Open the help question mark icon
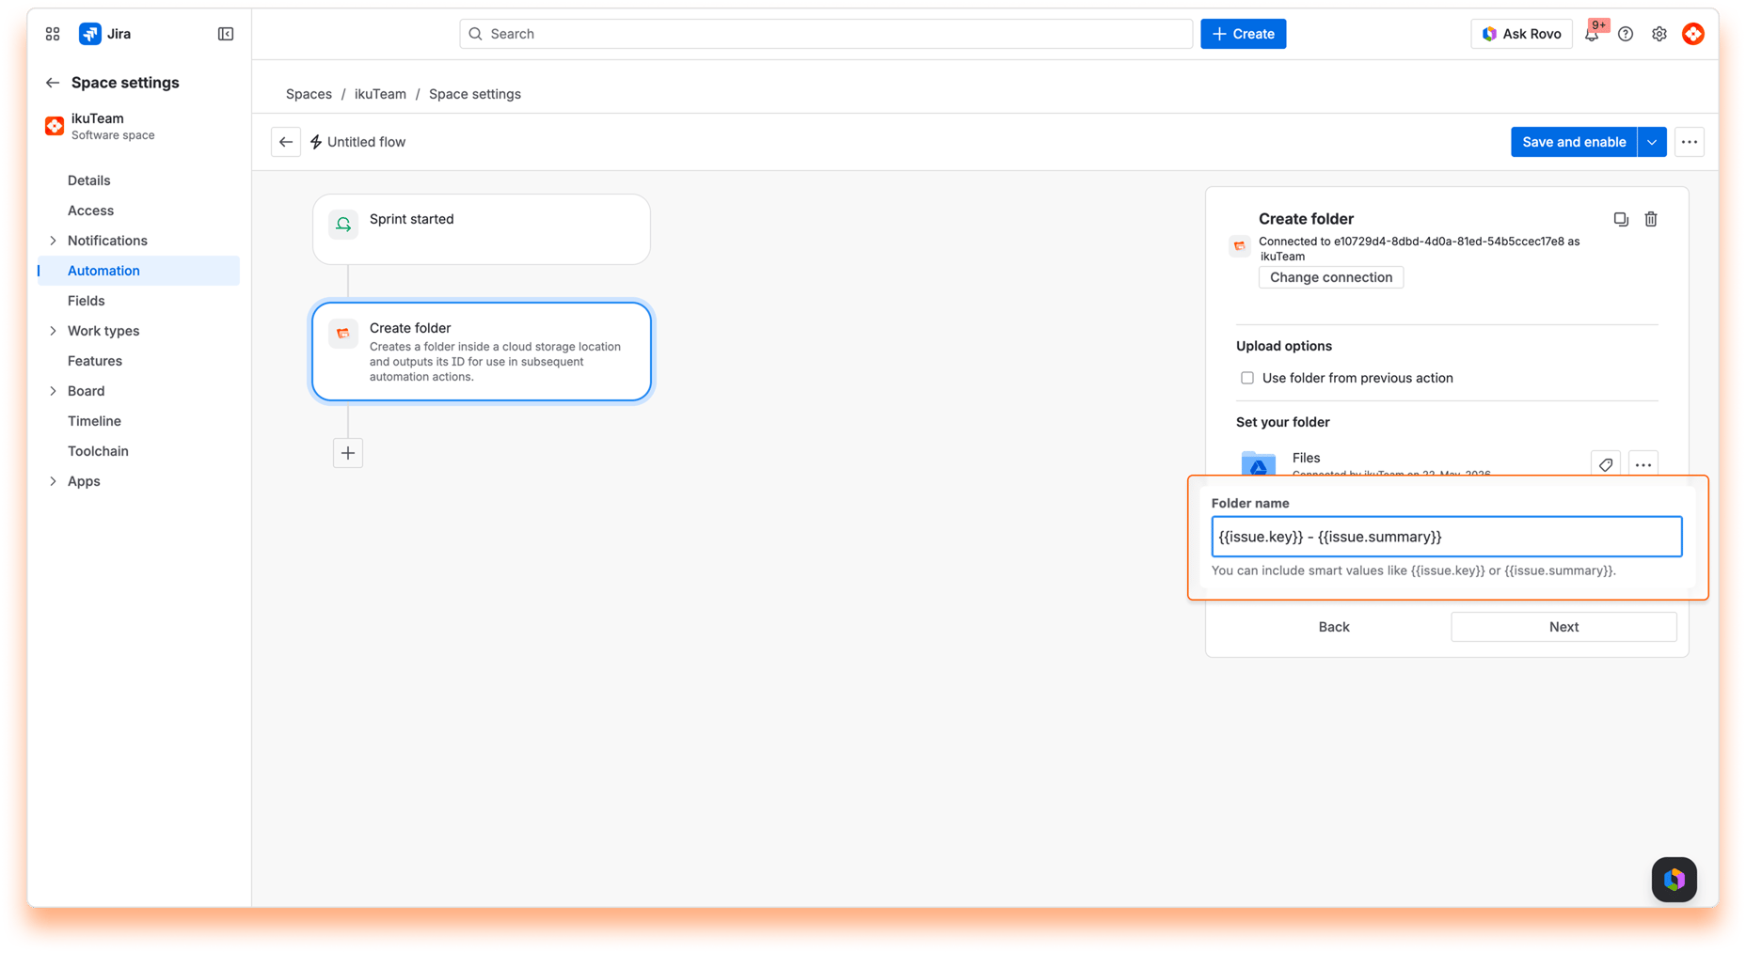 (1626, 34)
